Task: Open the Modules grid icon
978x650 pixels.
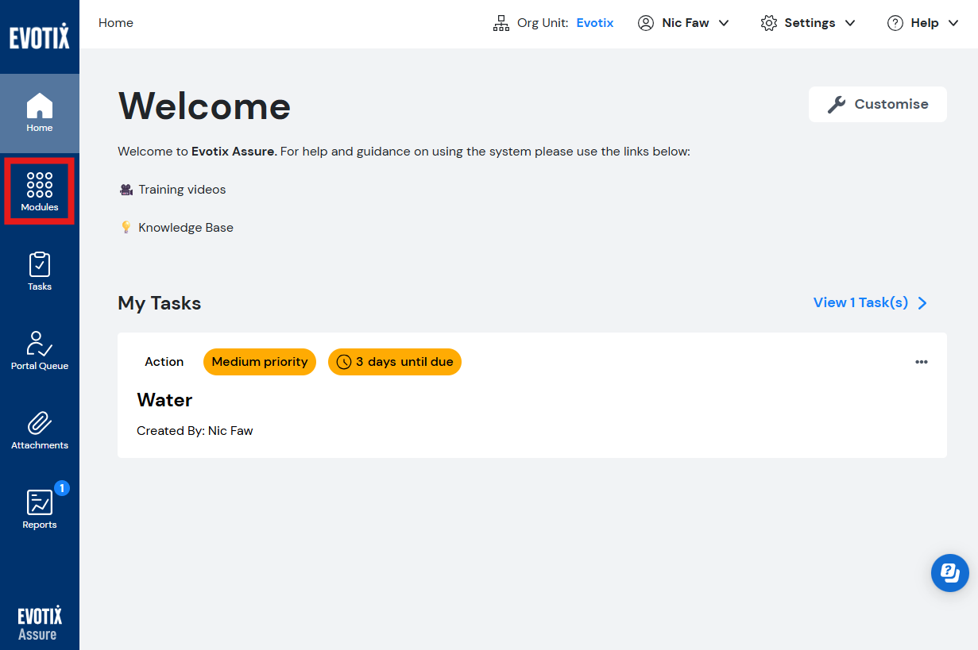Action: coord(40,185)
